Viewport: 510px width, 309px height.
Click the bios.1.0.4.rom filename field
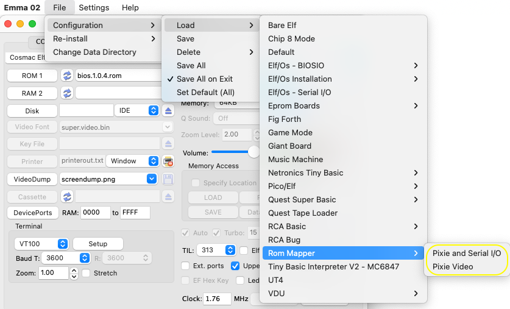118,76
